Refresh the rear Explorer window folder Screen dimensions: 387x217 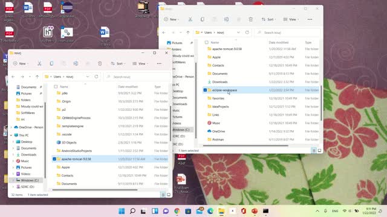point(247,33)
